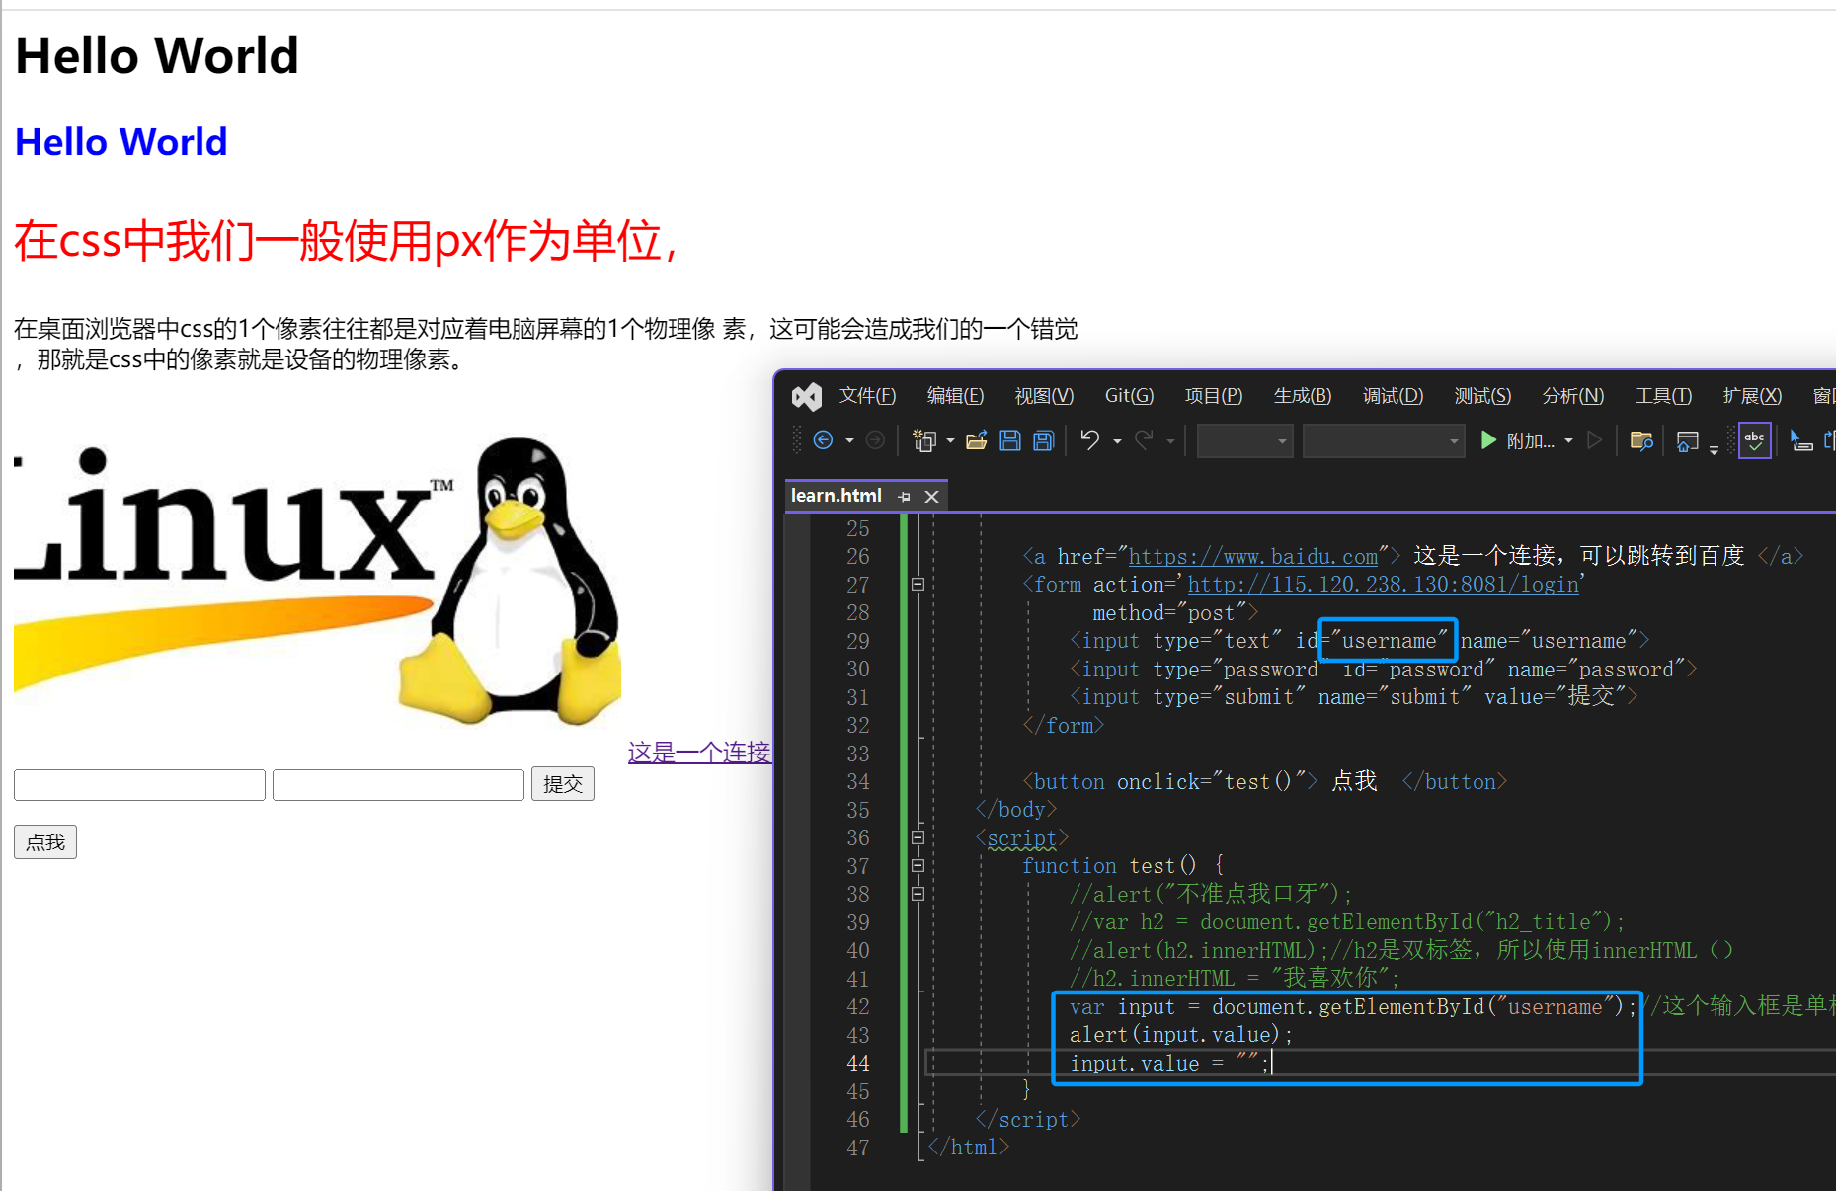Click the 115.120.238.130 login URL in code
This screenshot has height=1191, width=1836.
click(x=1383, y=585)
